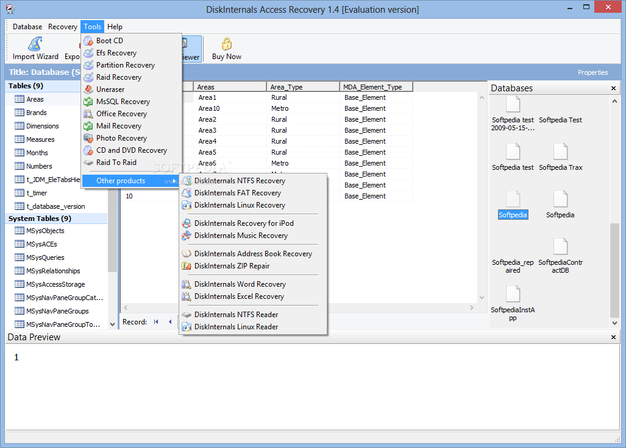626x448 pixels.
Task: Open the Help menu
Action: [115, 27]
